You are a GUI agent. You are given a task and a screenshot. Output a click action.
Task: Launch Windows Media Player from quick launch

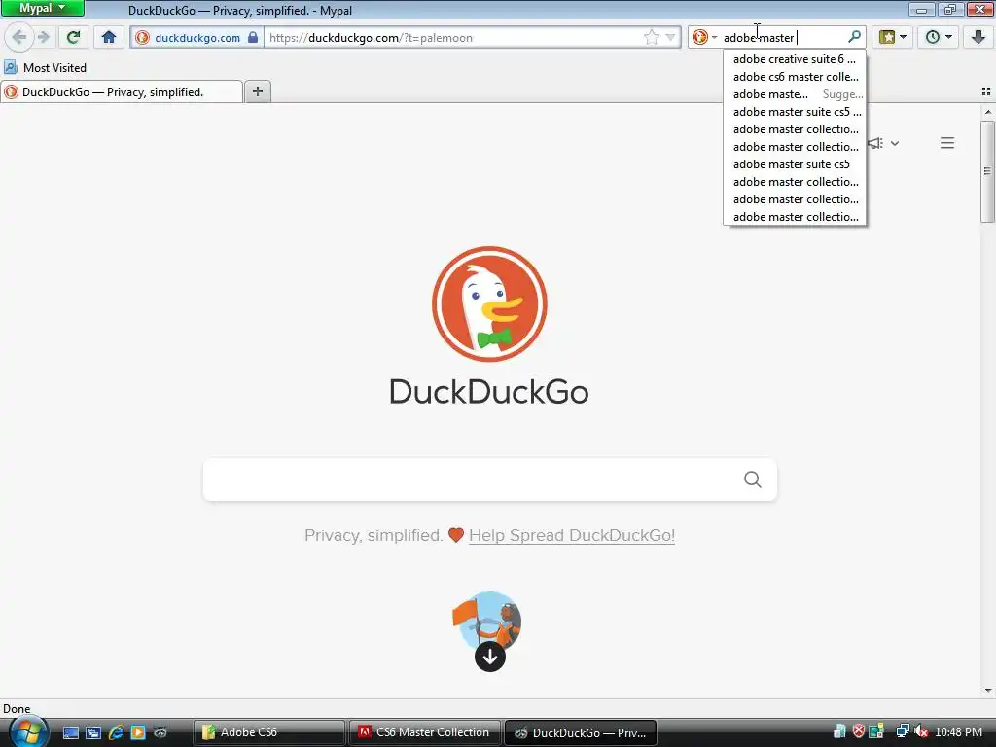138,732
